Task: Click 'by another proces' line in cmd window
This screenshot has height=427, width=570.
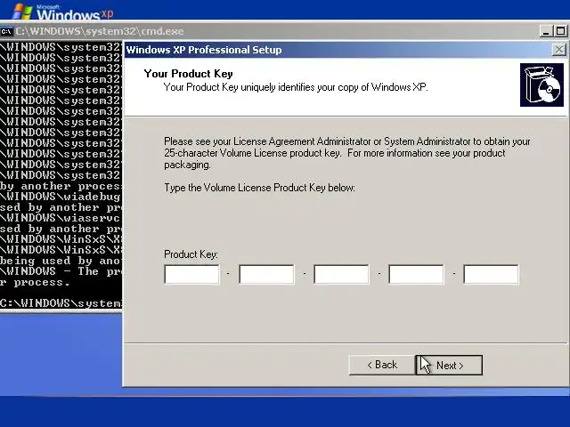Action: (61, 186)
